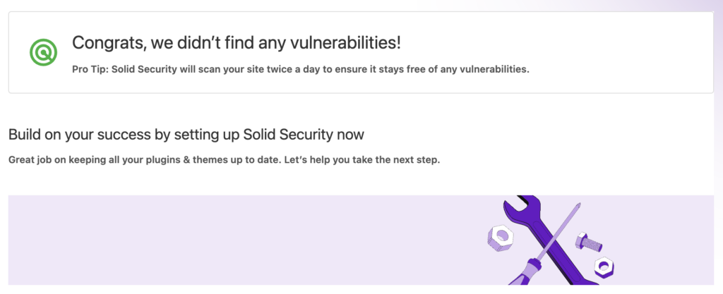This screenshot has width=723, height=294.
Task: Click the "Pro Tip:" label
Action: pos(91,69)
